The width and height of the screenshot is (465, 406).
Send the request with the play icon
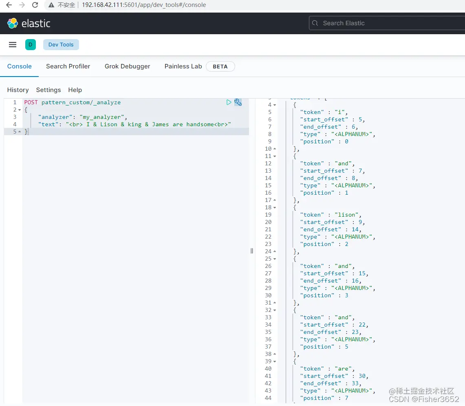(229, 102)
